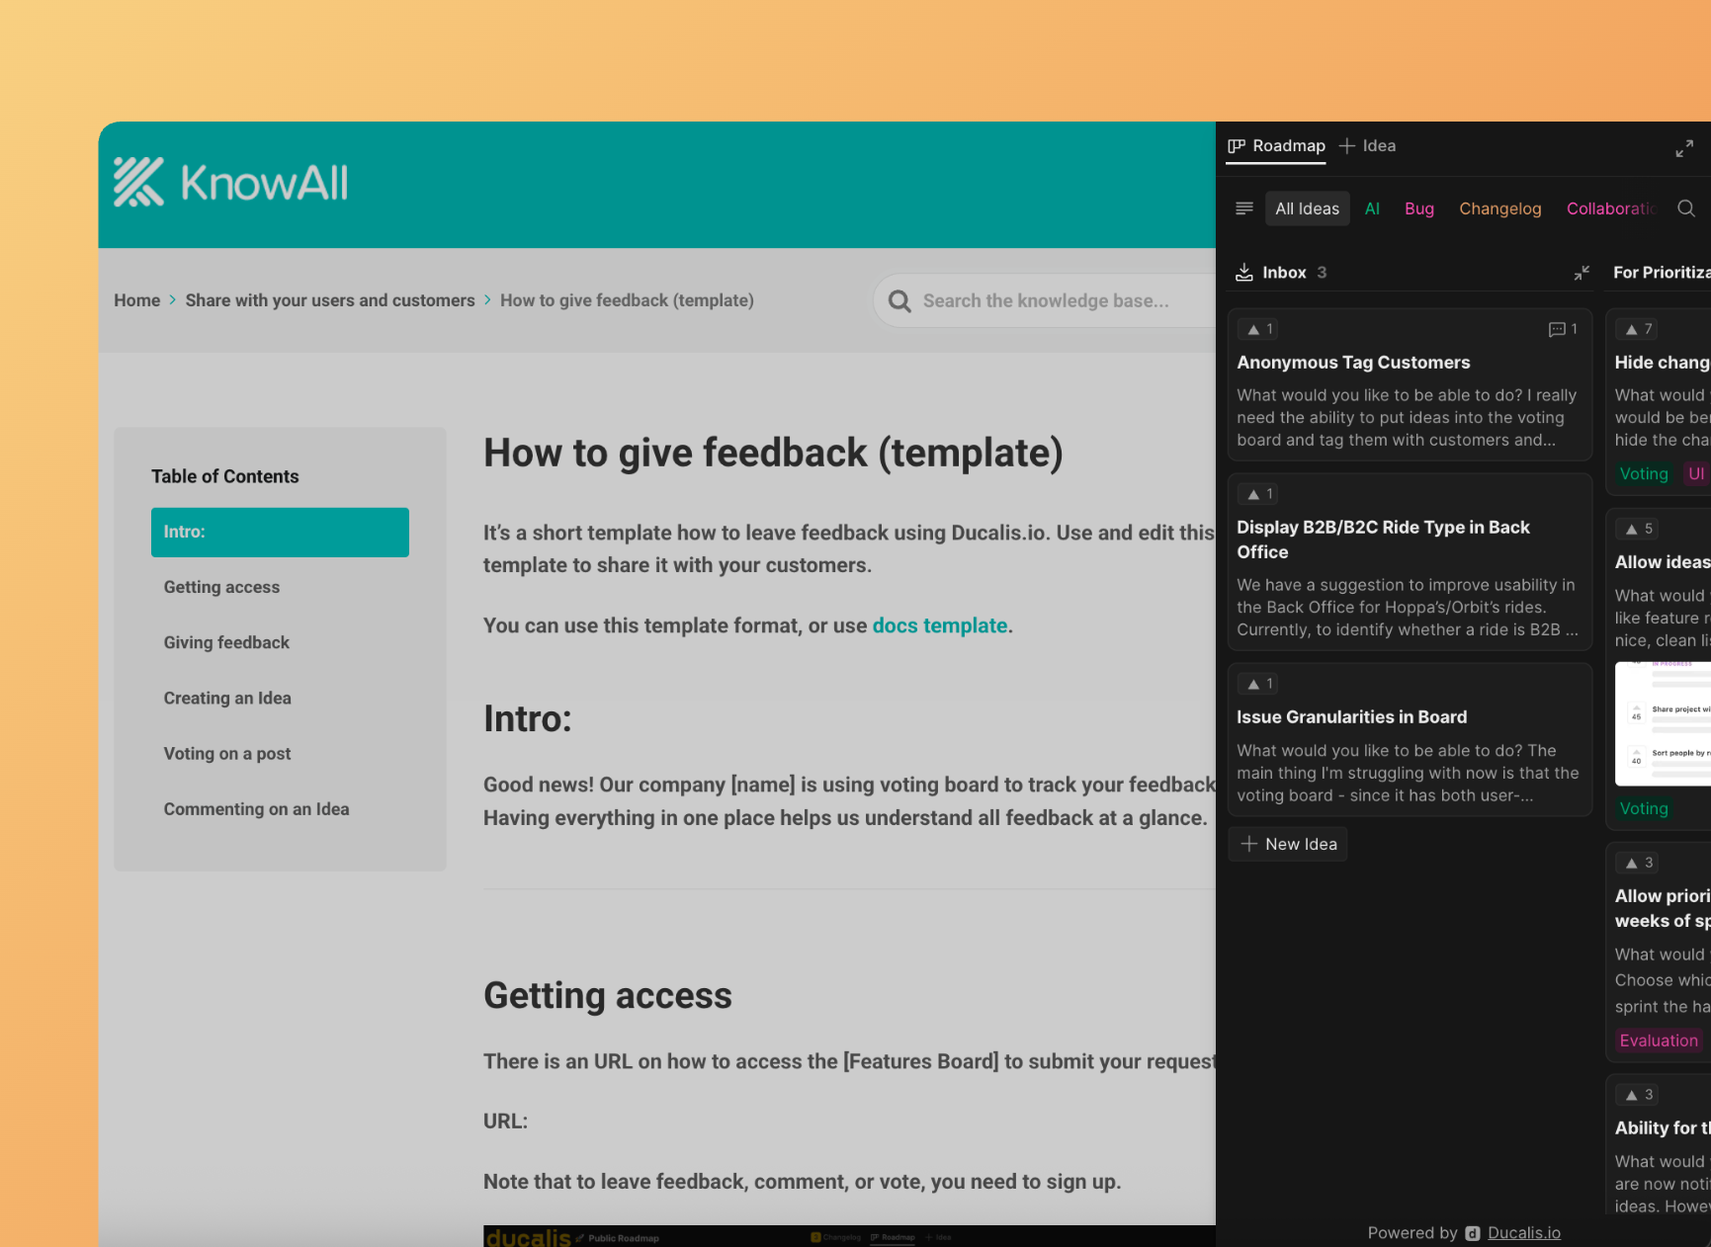Jump to Giving feedback in contents
This screenshot has width=1711, height=1247.
pos(226,642)
